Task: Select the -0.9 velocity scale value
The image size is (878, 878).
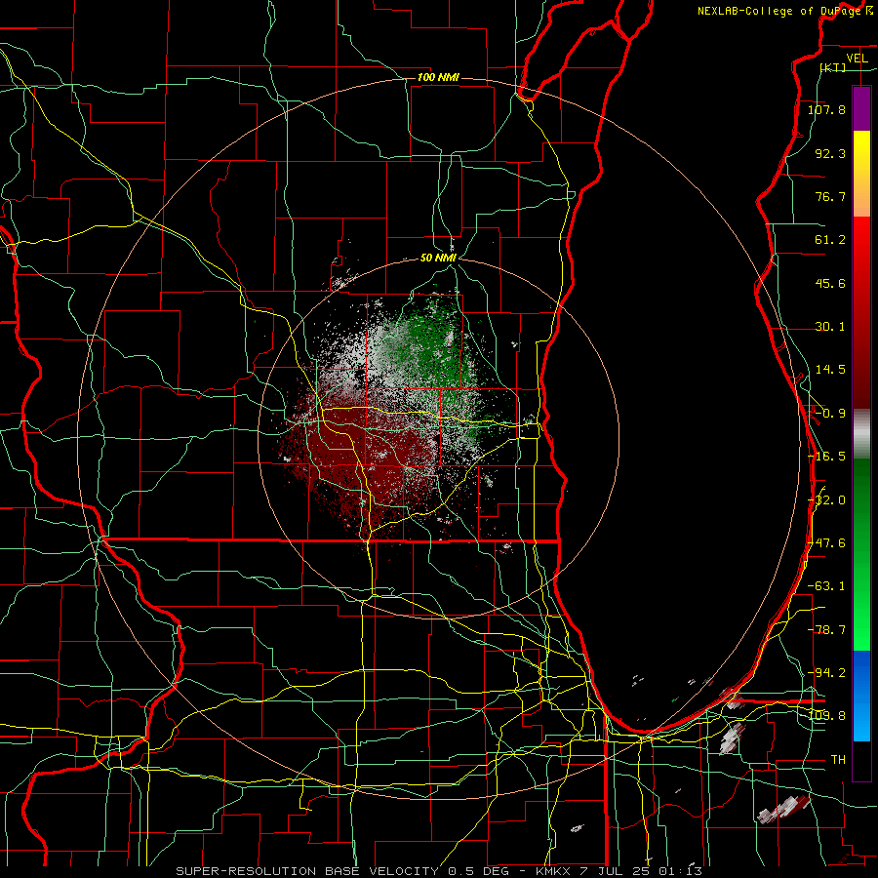Action: [x=830, y=414]
